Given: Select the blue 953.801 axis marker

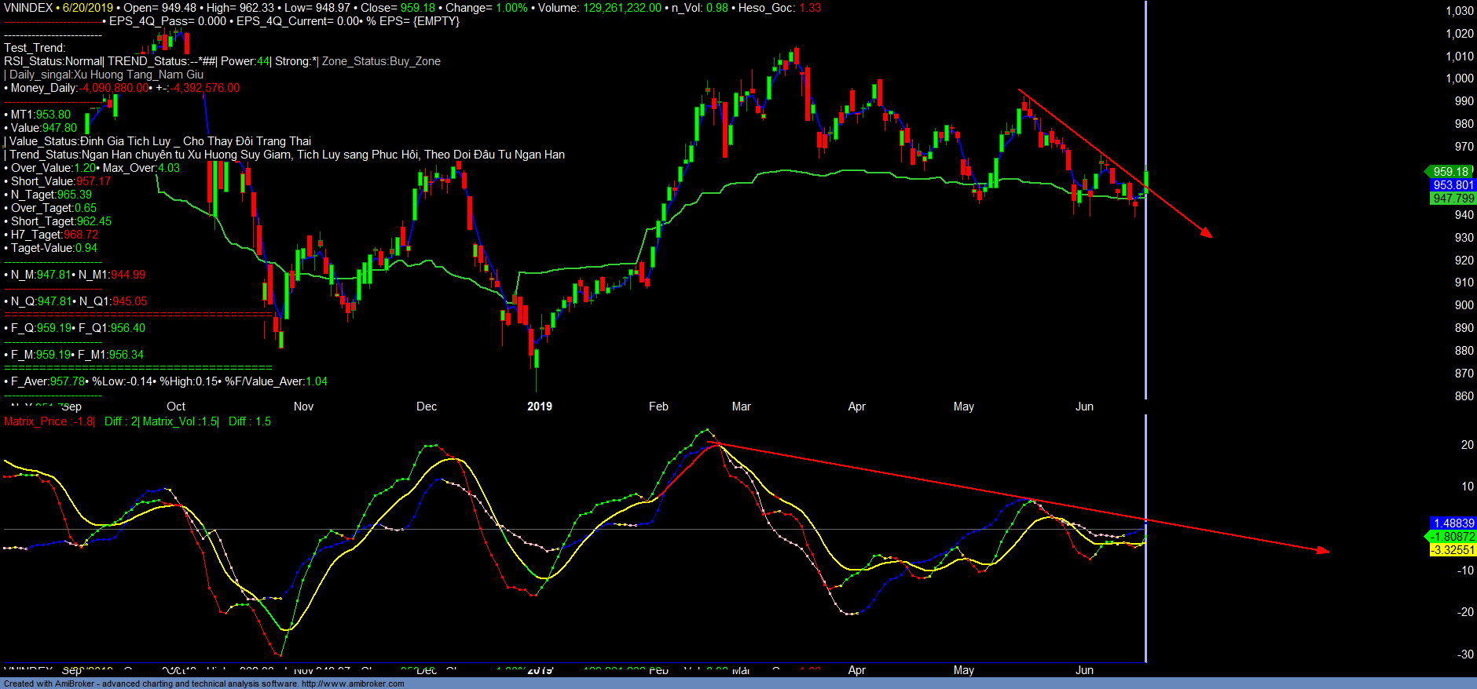Looking at the screenshot, I should [1453, 185].
